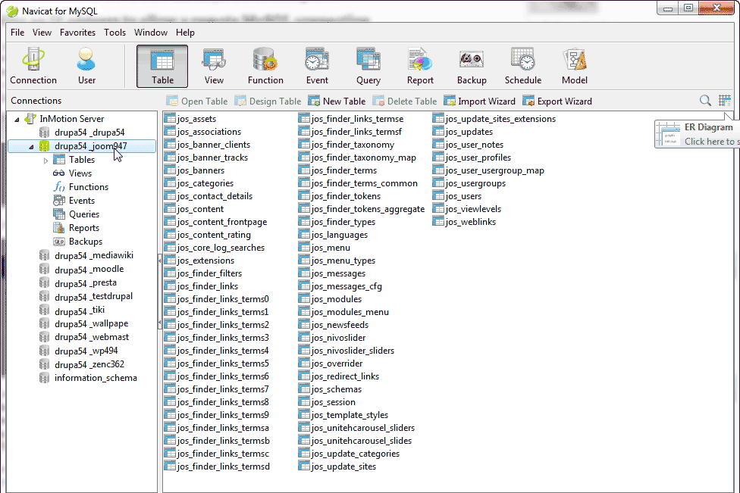Click the search magnifier icon
Image resolution: width=740 pixels, height=493 pixels.
coord(705,101)
